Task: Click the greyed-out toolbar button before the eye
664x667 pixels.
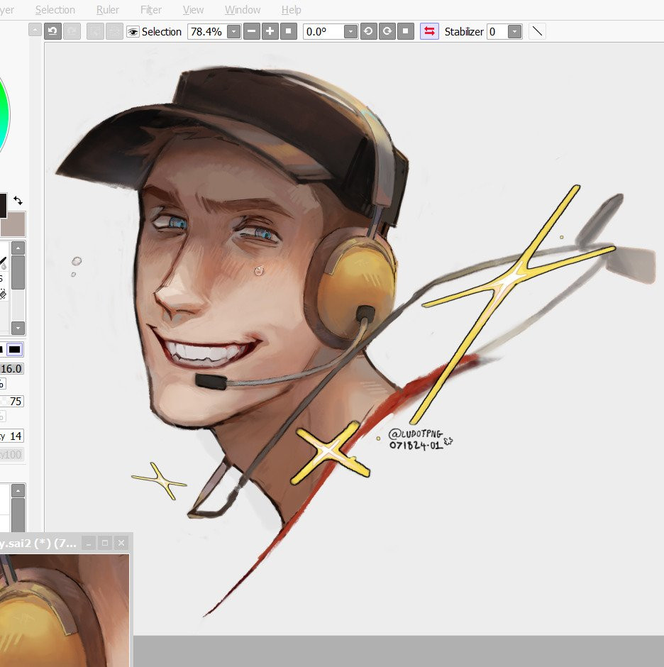Action: tap(114, 31)
